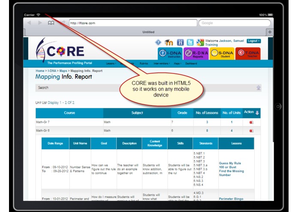Expand the Interventions menu
The height and width of the screenshot is (212, 298).
[162, 64]
